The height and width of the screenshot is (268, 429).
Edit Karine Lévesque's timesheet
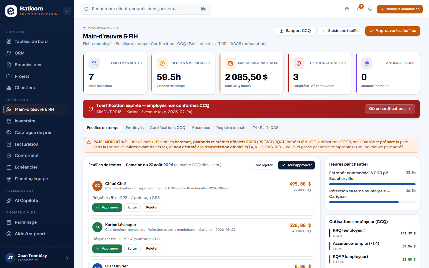tap(132, 249)
